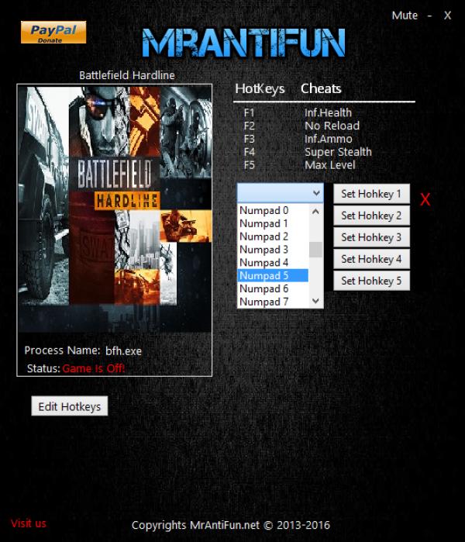The height and width of the screenshot is (542, 465).
Task: Click the F4 hotkey label
Action: click(249, 152)
